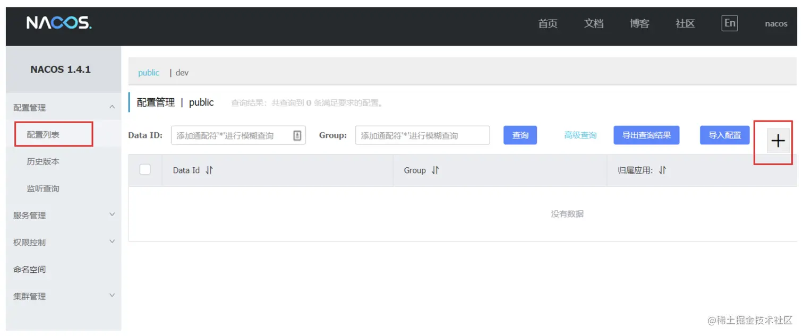Viewport: 803px width, 336px height.
Task: Click the NACOS logo
Action: 59,23
